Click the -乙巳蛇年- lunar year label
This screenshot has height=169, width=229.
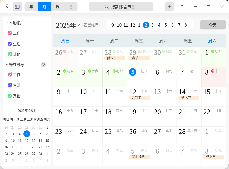[91, 25]
